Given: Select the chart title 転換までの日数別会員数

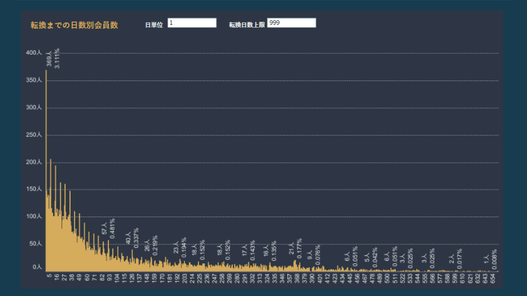Looking at the screenshot, I should pos(74,25).
